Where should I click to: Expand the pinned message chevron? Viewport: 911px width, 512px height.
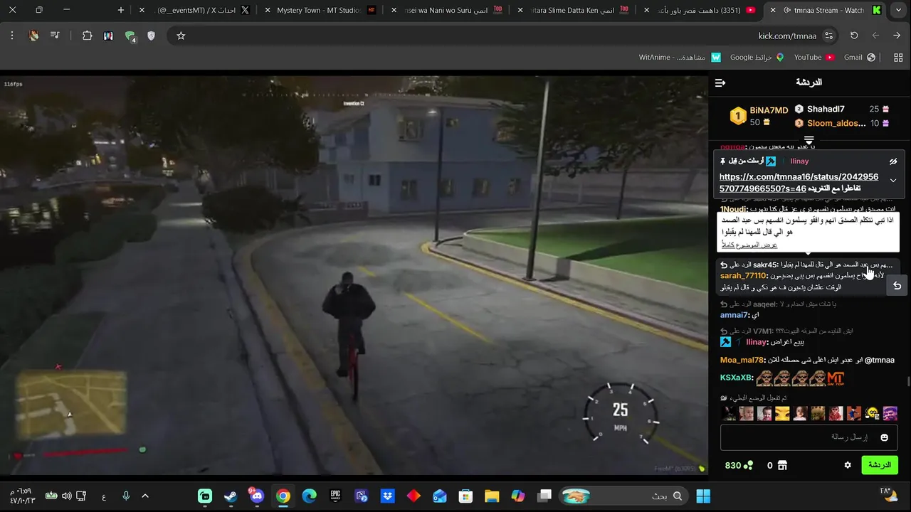tap(893, 181)
